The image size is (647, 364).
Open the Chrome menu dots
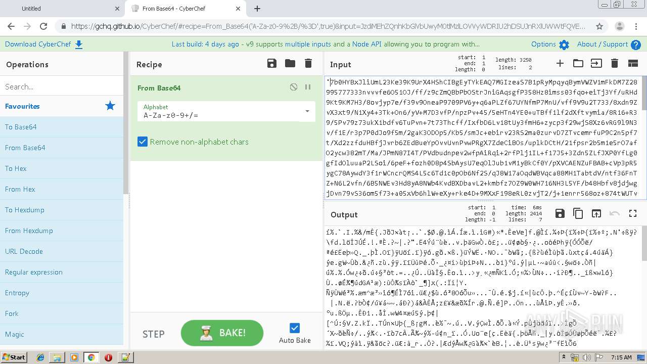[636, 26]
